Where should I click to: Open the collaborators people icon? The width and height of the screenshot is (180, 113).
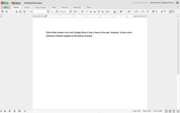[20, 111]
